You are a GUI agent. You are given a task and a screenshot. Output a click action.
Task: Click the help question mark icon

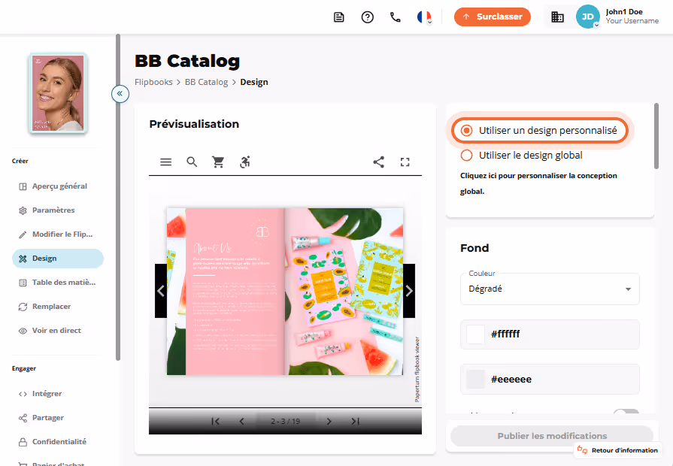[368, 17]
